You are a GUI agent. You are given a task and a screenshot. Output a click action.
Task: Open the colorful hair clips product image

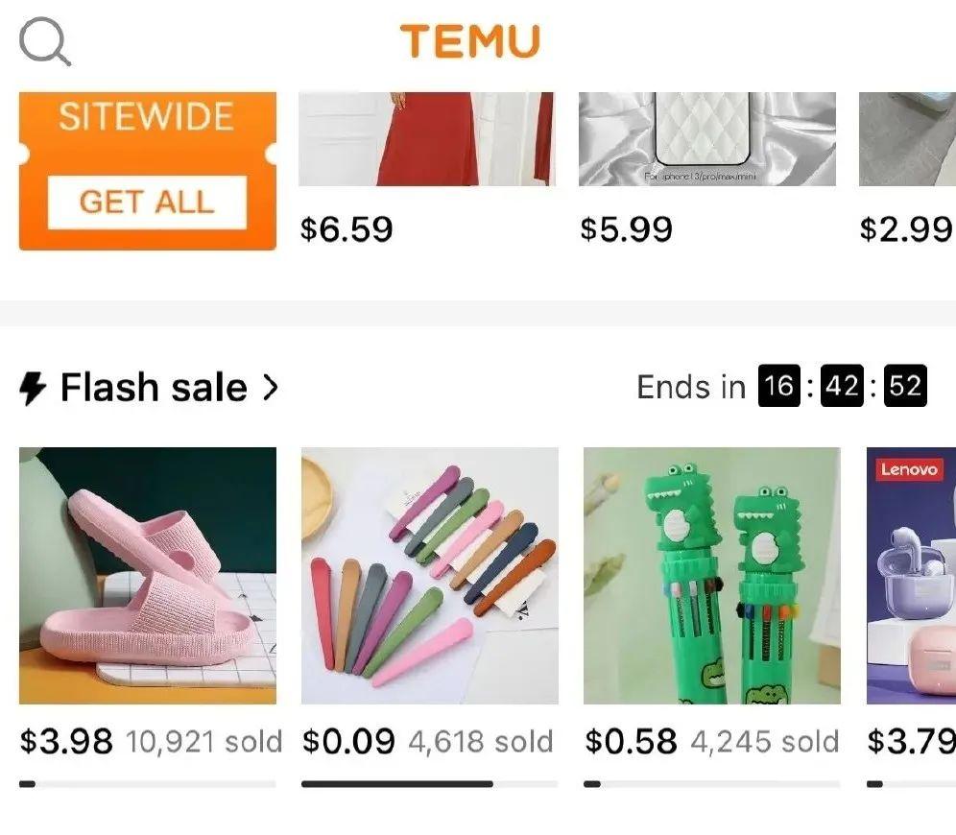pyautogui.click(x=430, y=576)
